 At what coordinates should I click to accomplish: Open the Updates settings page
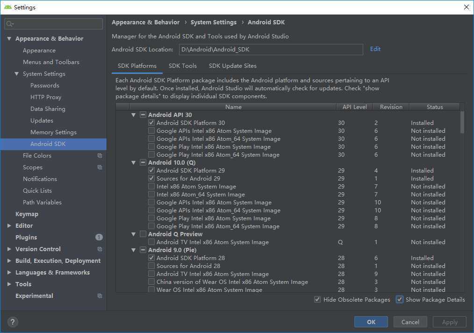42,120
